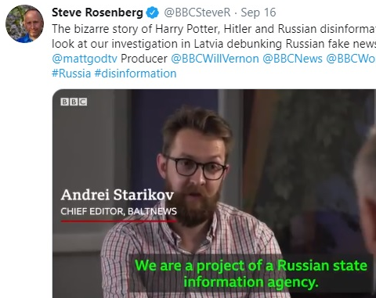Image resolution: width=376 pixels, height=298 pixels.
Task: Play the embedded Andrei Starikov video
Action: (x=214, y=193)
